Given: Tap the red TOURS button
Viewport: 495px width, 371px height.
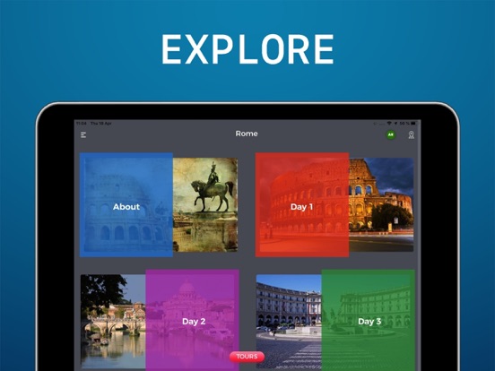Looking at the screenshot, I should click(247, 357).
